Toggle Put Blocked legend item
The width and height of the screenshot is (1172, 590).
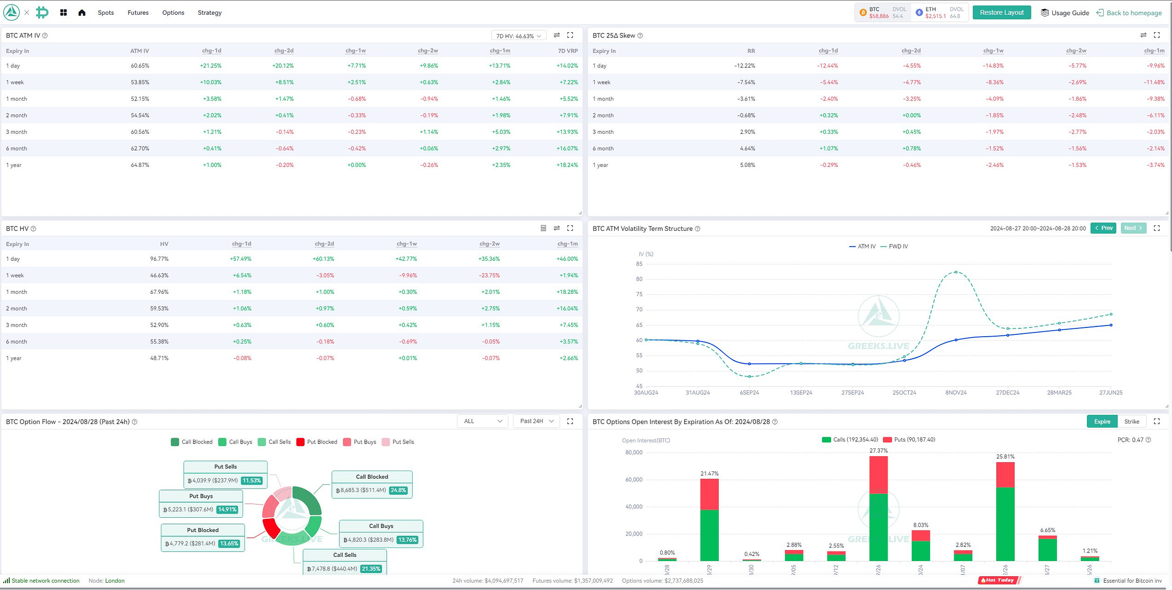317,442
